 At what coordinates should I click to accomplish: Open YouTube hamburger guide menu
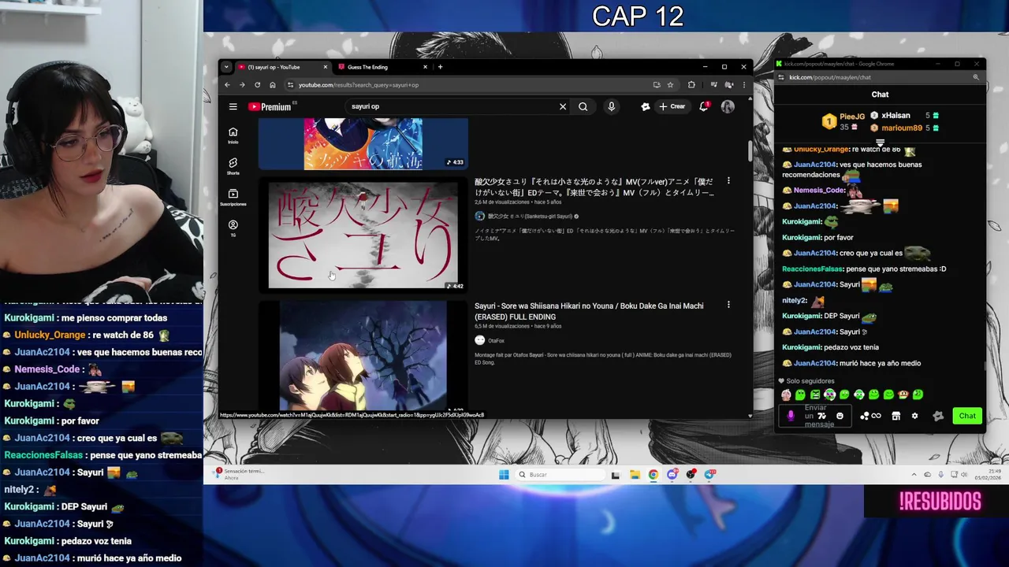click(x=233, y=106)
